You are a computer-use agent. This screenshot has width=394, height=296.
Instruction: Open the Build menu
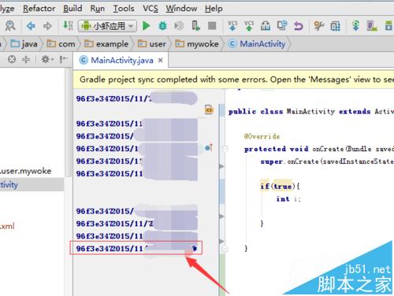pyautogui.click(x=72, y=9)
